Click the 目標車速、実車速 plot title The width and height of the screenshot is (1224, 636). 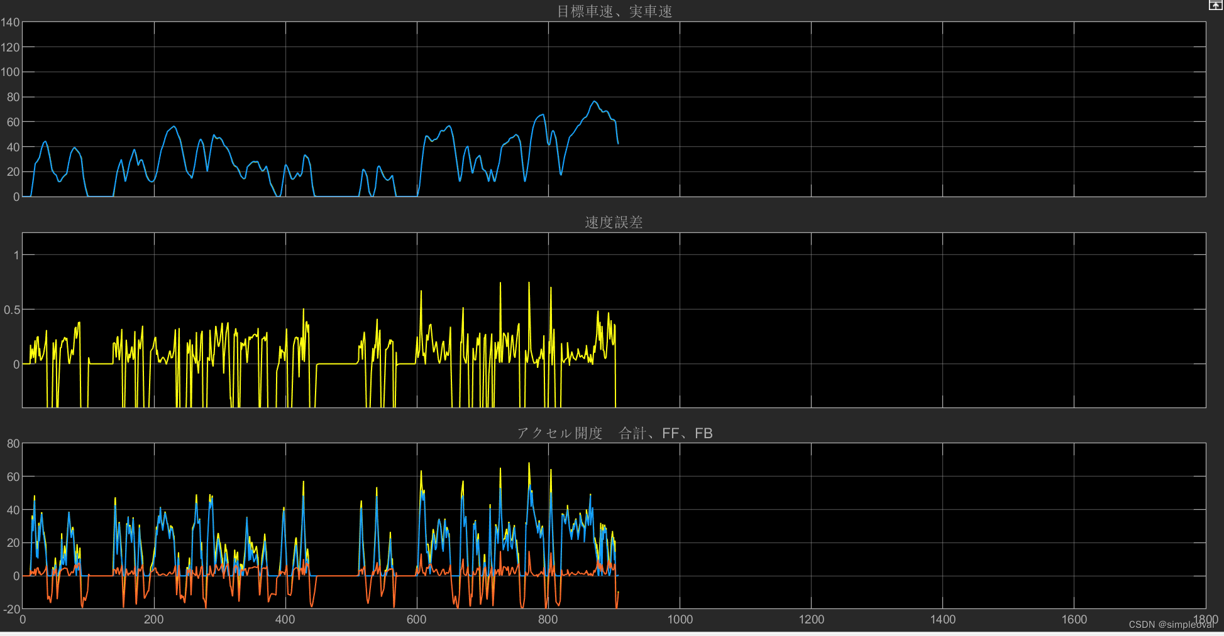(614, 11)
